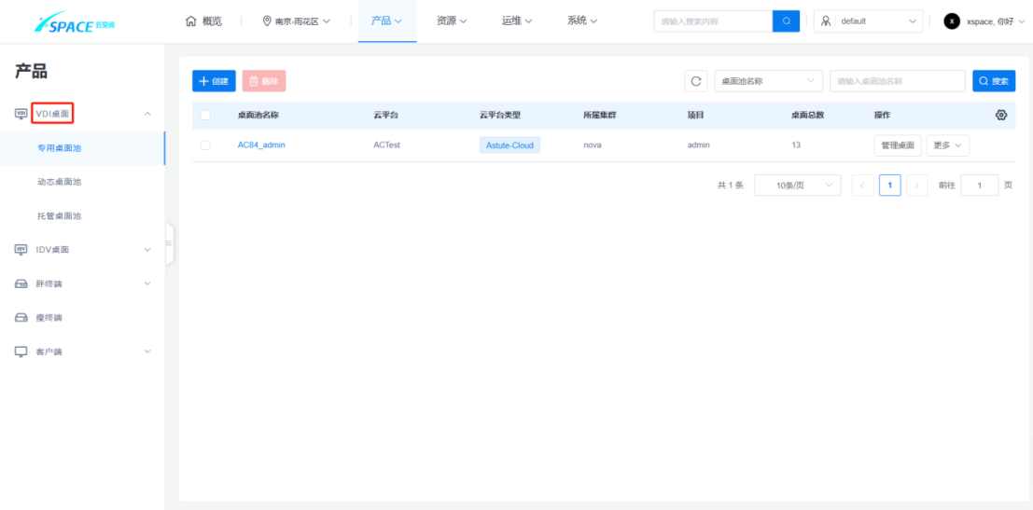
Task: Focus the desktop pool name search field
Action: click(897, 81)
